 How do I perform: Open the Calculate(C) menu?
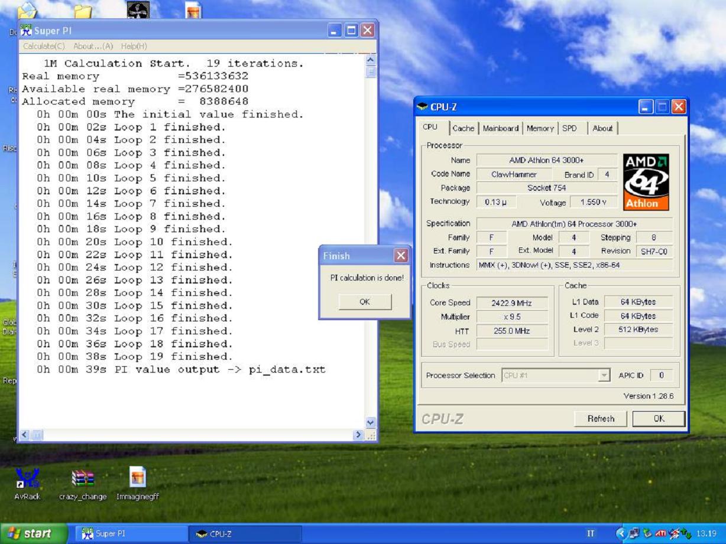pos(44,46)
